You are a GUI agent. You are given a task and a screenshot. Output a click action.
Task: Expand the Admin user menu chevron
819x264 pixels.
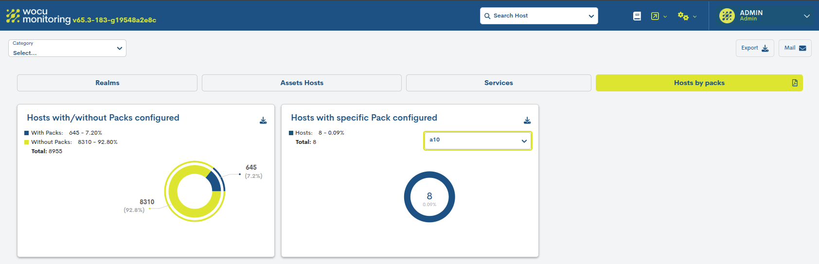click(x=806, y=16)
